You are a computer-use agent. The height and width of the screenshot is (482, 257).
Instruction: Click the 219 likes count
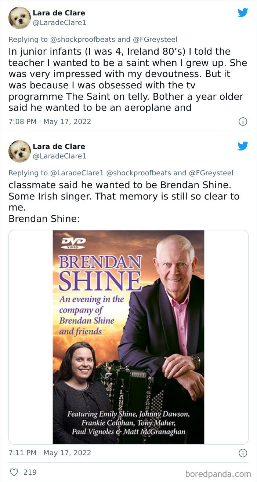[x=30, y=472]
